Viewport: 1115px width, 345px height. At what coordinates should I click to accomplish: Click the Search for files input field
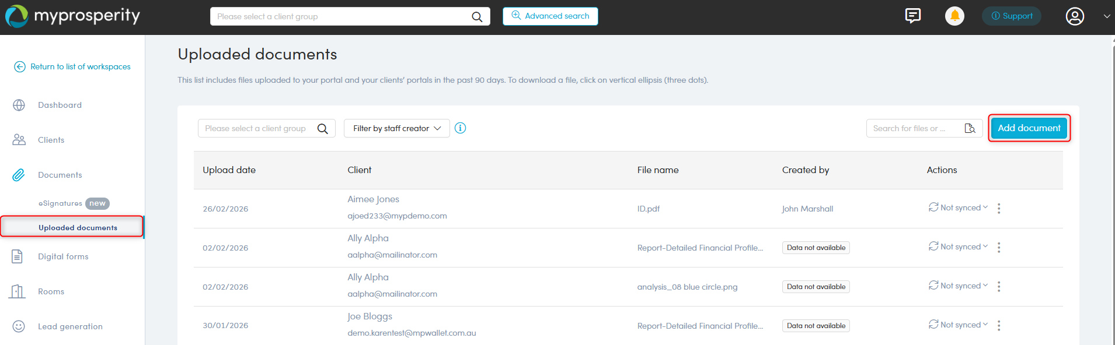pos(914,128)
